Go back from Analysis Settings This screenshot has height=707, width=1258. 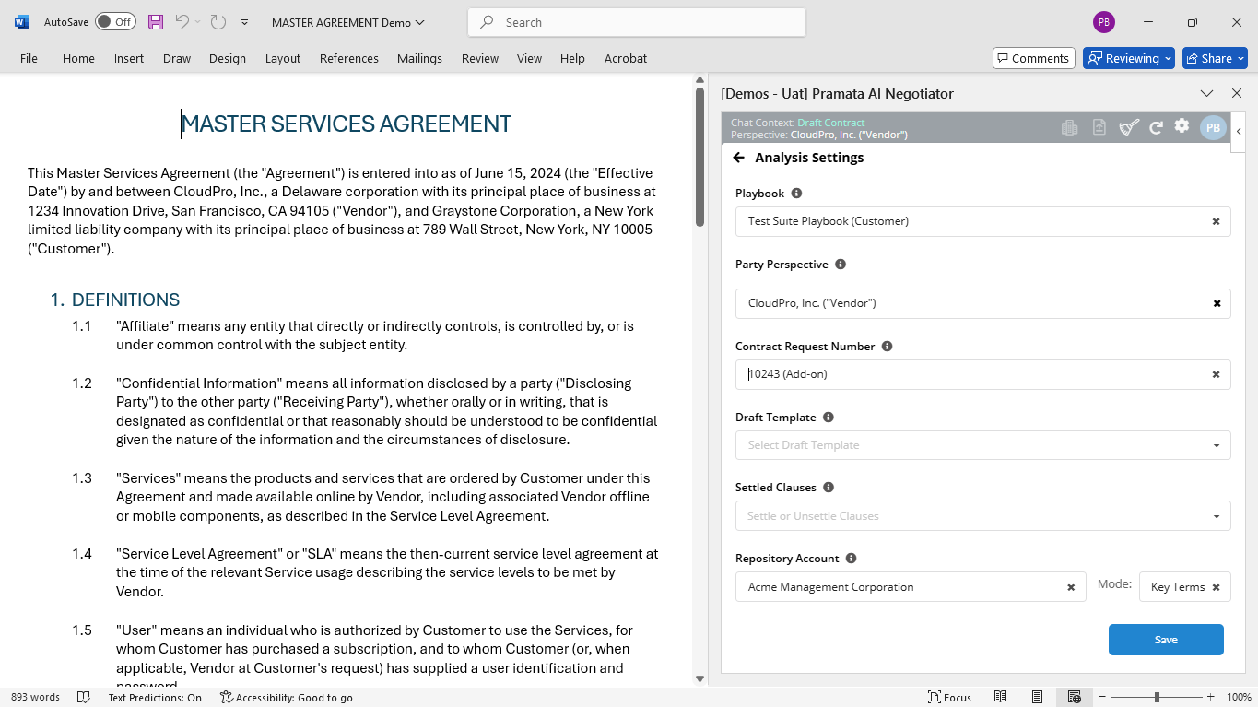tap(738, 158)
